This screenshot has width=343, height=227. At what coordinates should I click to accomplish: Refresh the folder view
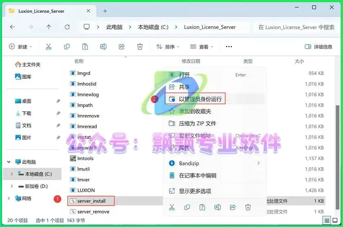[67, 27]
